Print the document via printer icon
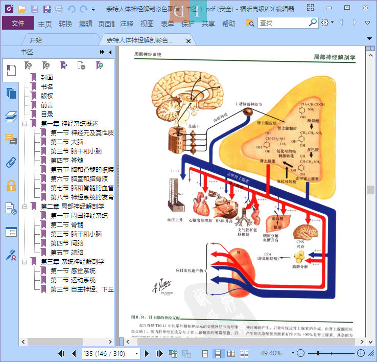 pos(59,9)
